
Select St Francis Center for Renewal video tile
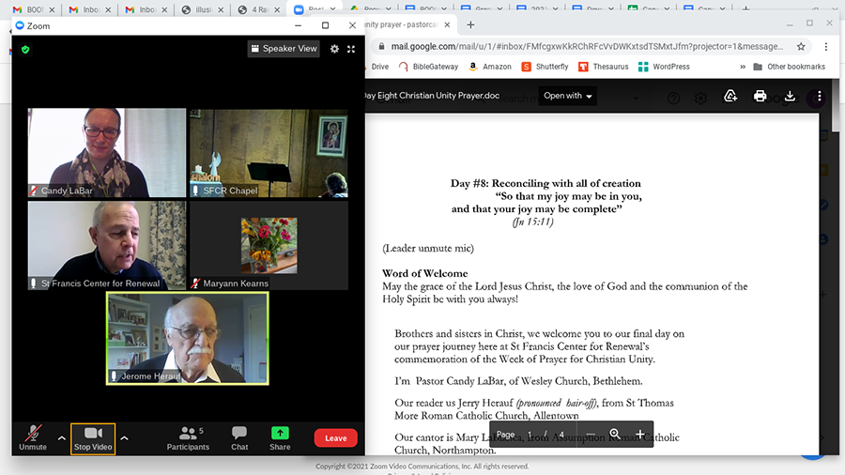(107, 246)
